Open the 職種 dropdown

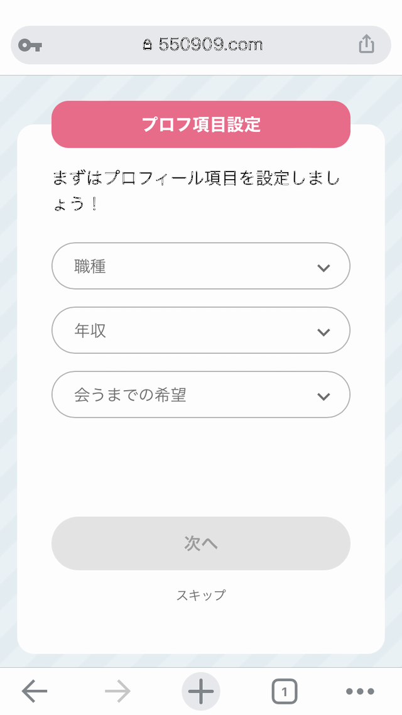coord(188,266)
